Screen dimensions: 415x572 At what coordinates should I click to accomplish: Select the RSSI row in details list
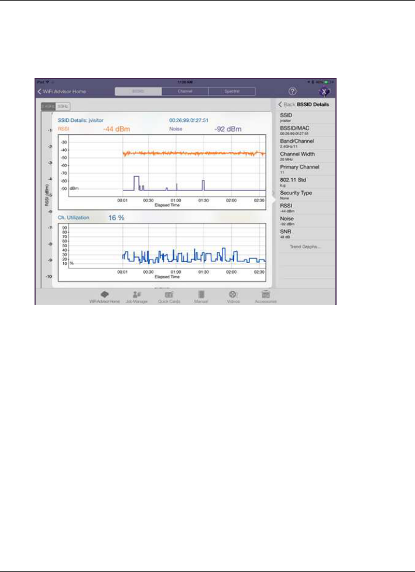click(x=306, y=208)
